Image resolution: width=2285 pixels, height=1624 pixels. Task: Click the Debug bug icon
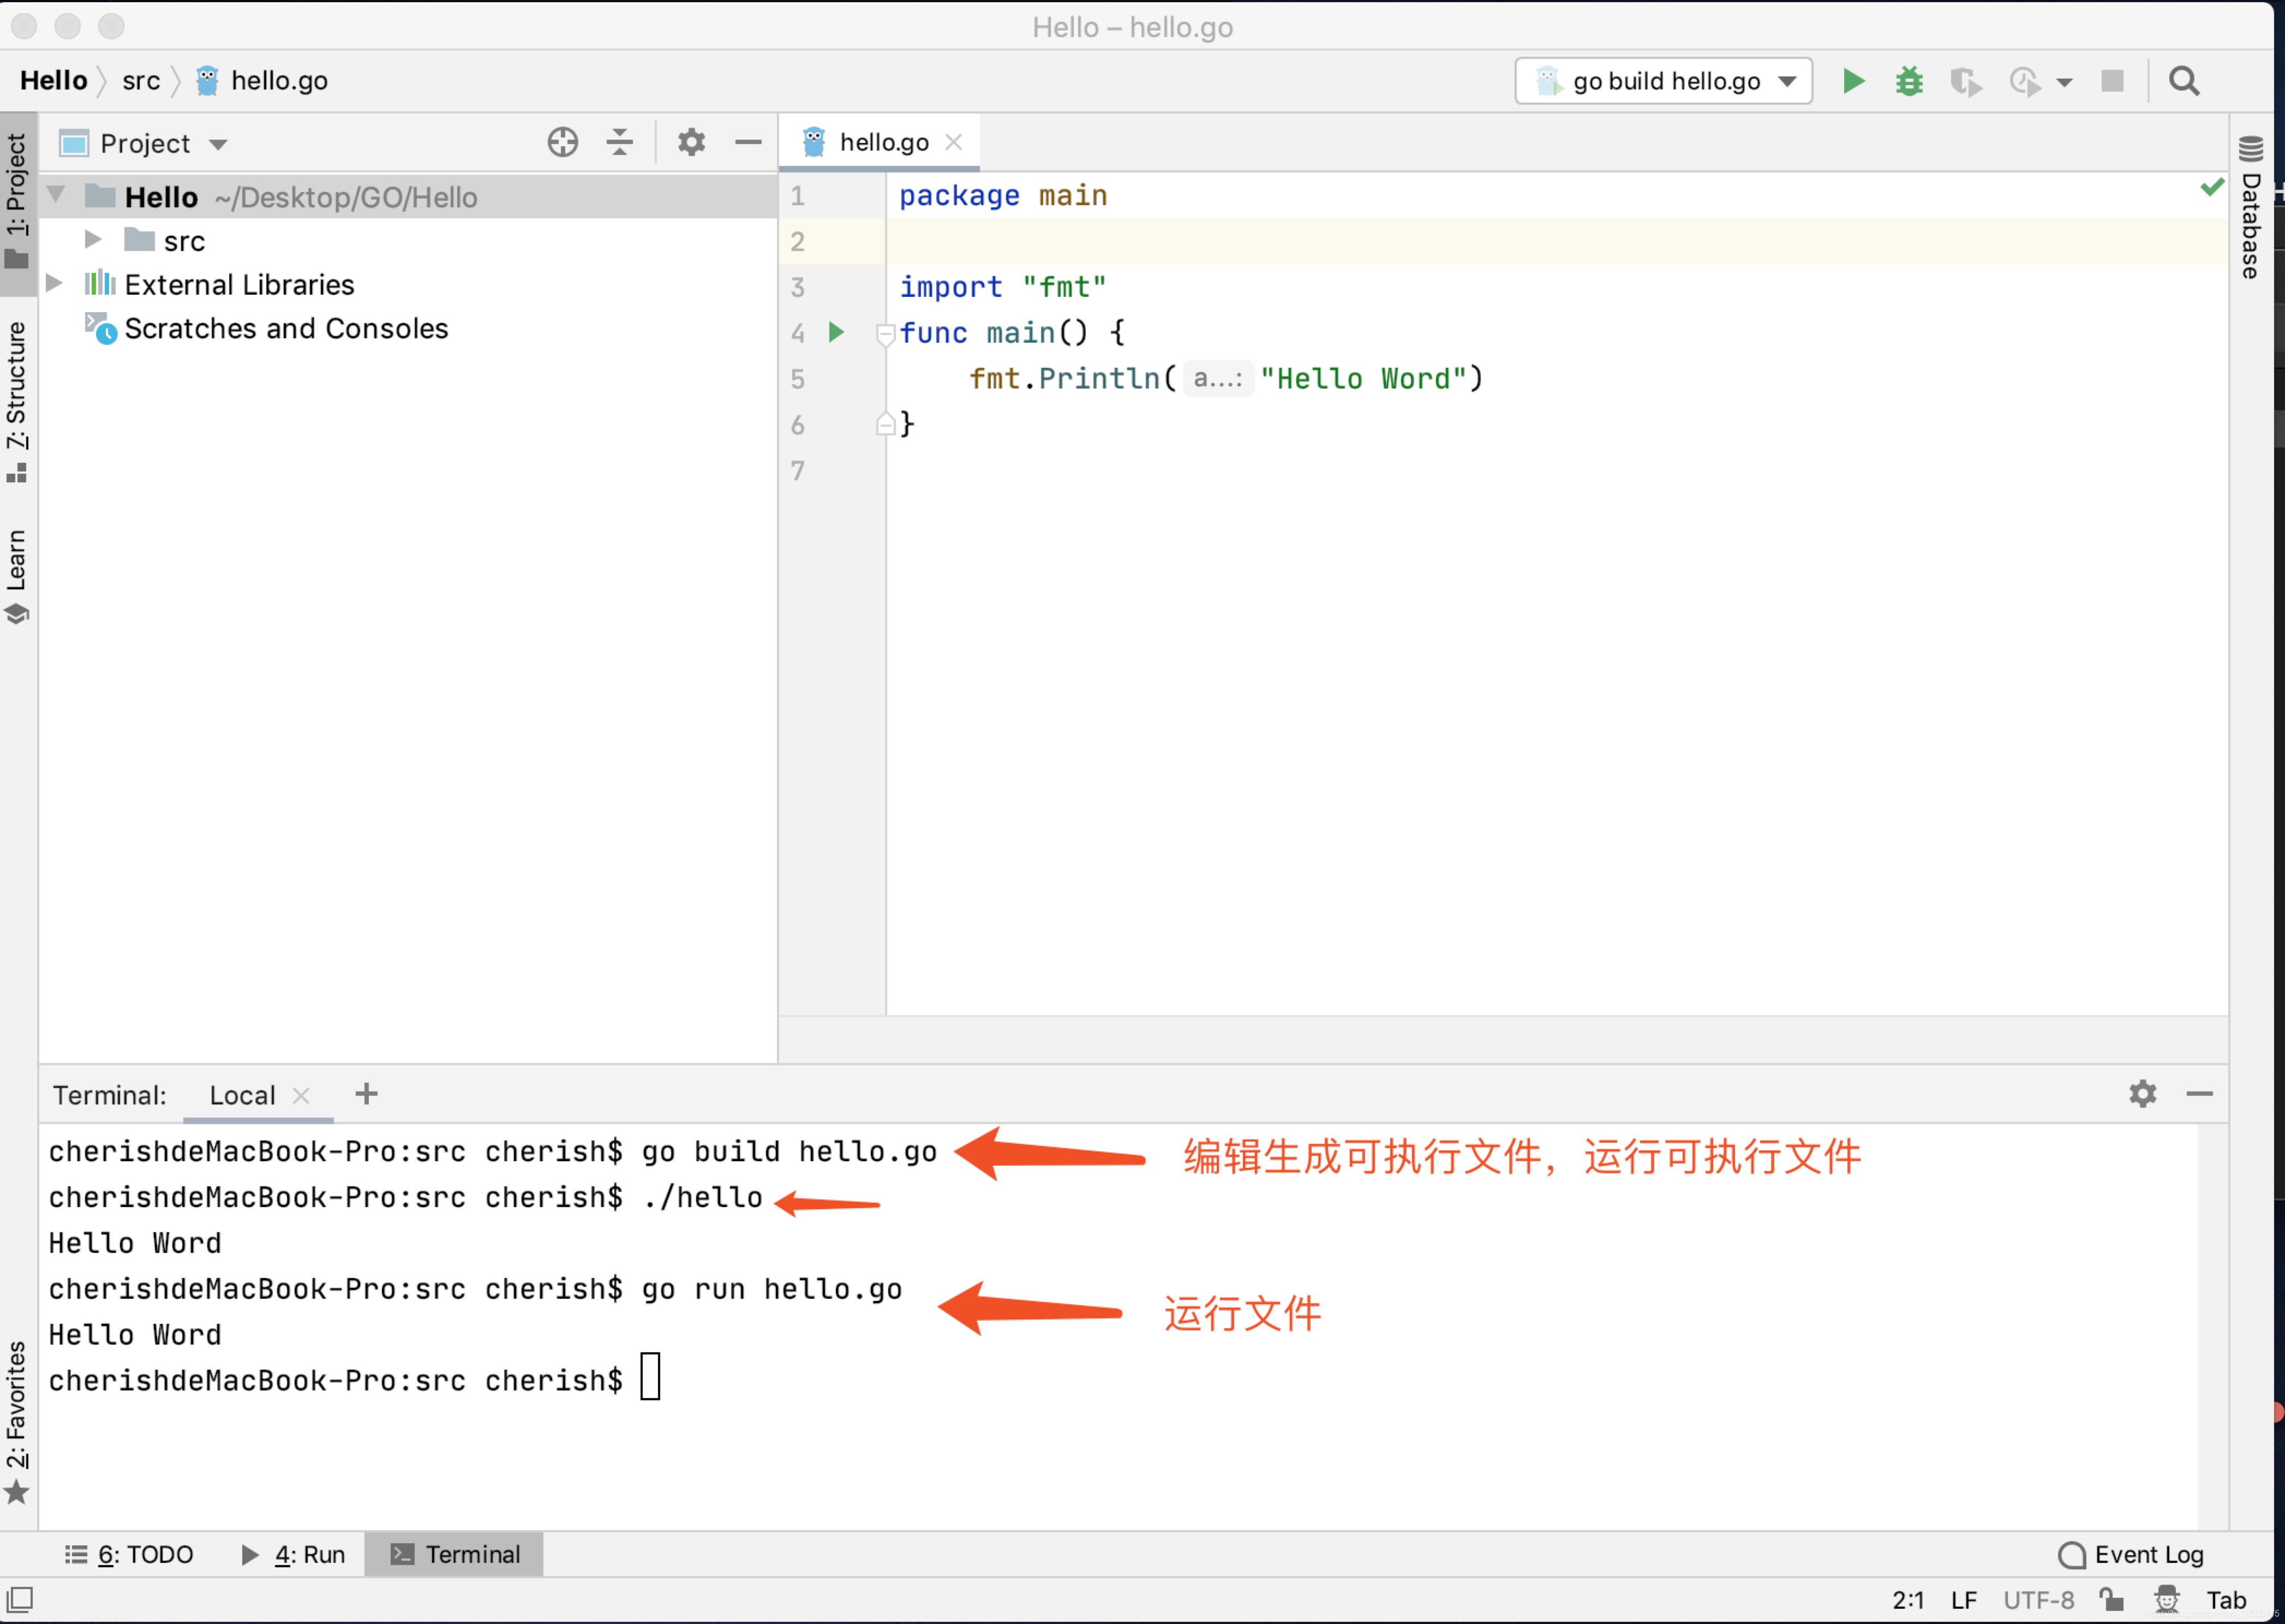1908,81
